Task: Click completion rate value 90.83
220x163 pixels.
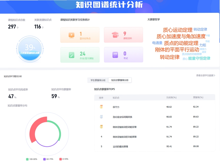Action: tap(169, 117)
